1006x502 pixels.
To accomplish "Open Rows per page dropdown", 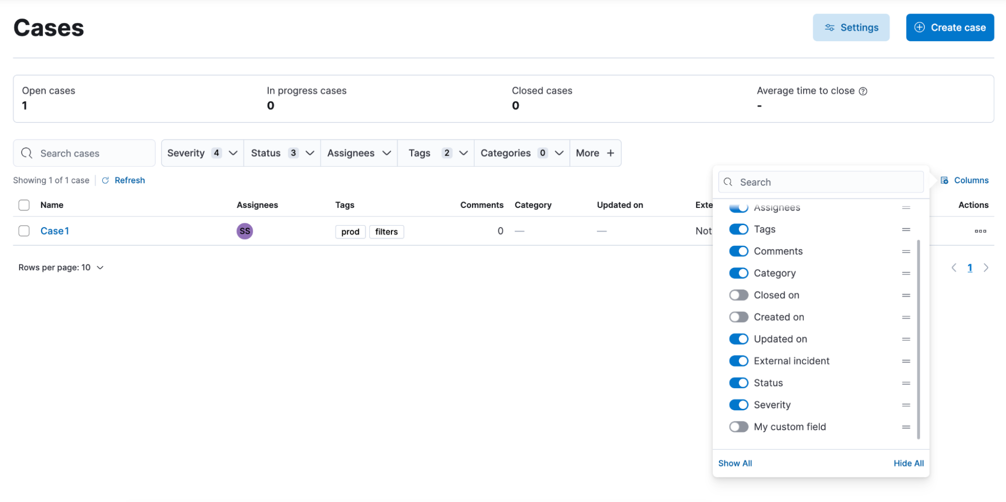I will [x=61, y=268].
